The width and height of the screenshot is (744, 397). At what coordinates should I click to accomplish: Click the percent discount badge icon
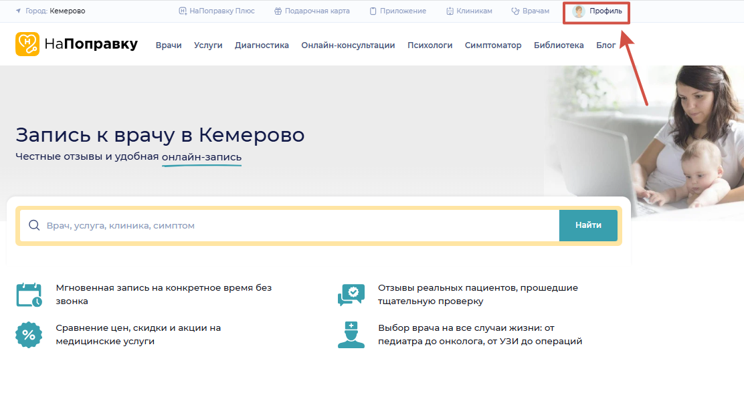[29, 335]
